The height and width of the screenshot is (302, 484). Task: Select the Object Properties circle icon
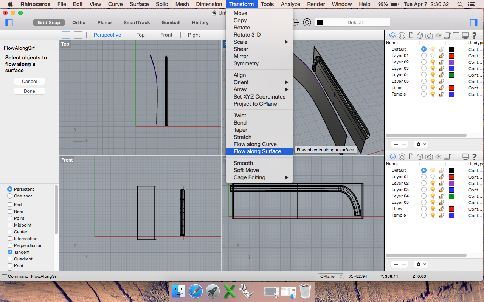point(402,35)
